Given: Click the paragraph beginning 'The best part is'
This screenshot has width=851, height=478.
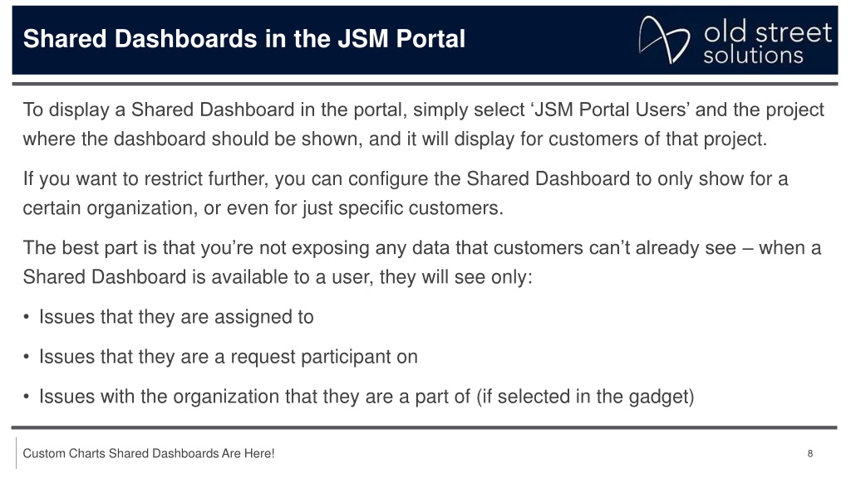Looking at the screenshot, I should click(421, 262).
